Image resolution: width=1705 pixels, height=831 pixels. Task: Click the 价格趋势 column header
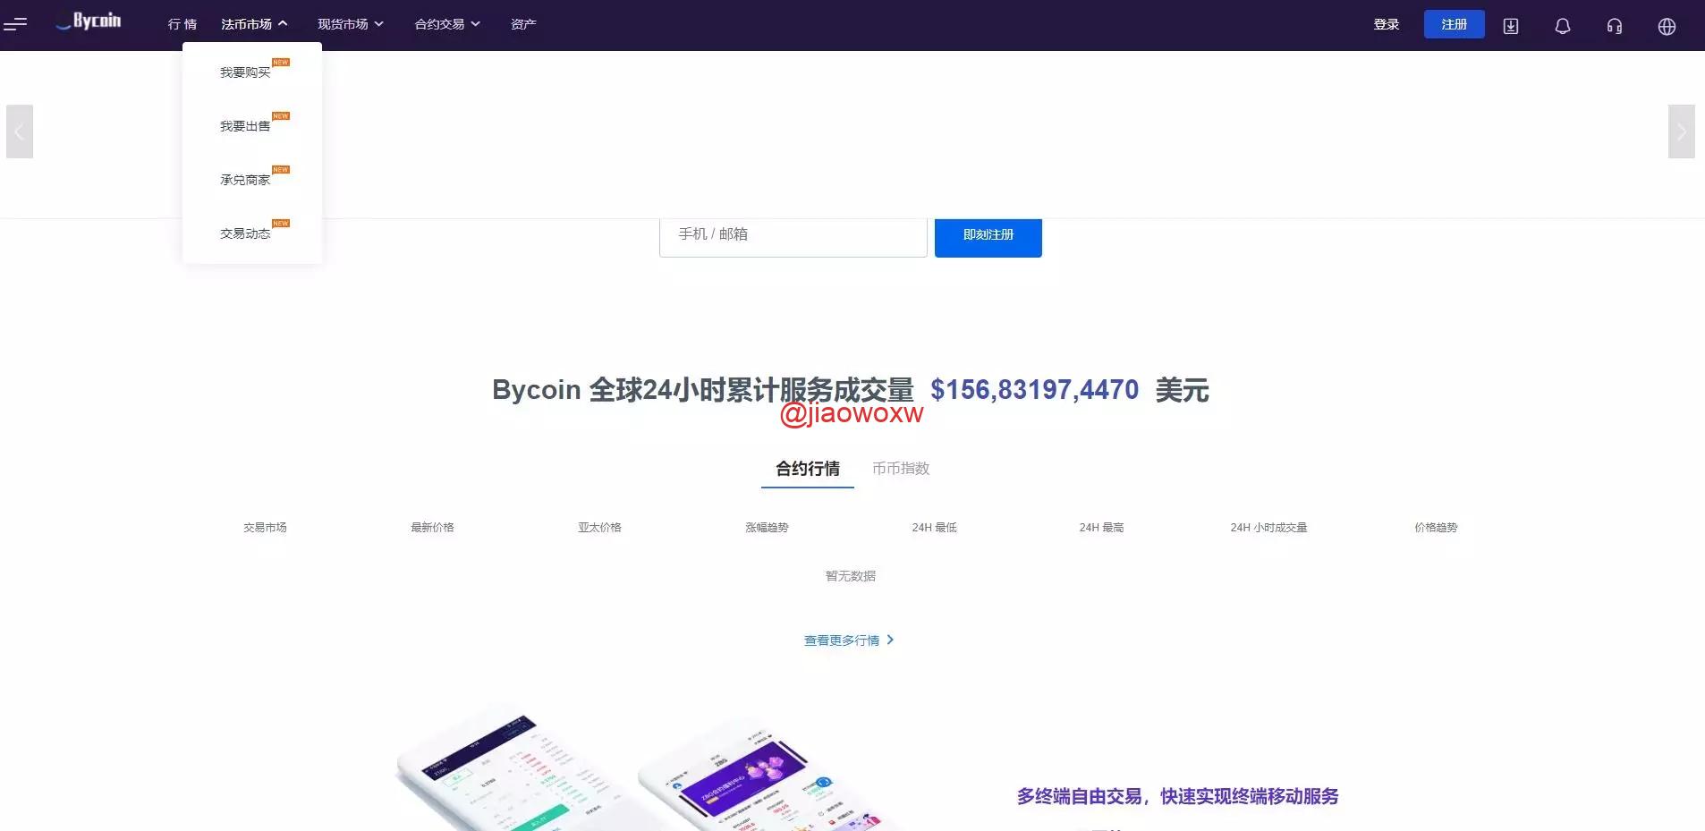click(x=1436, y=528)
